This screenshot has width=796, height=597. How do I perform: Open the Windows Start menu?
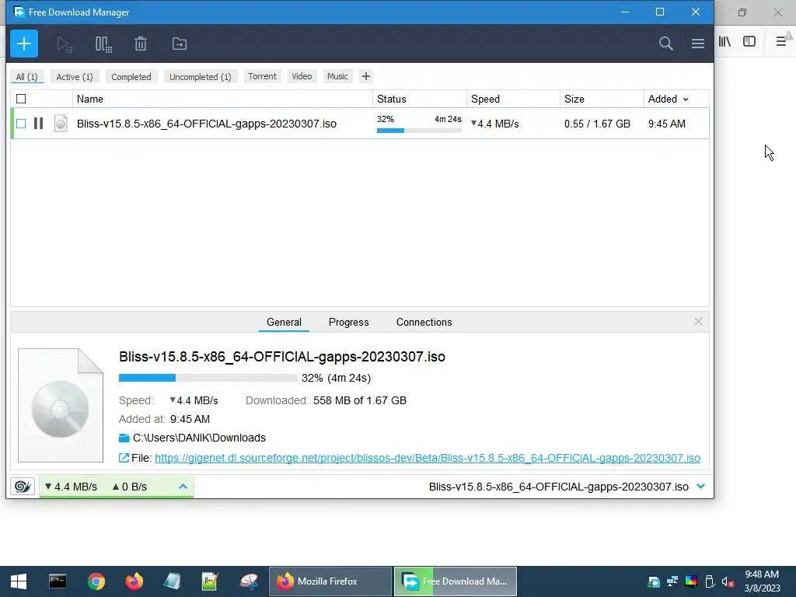[19, 581]
